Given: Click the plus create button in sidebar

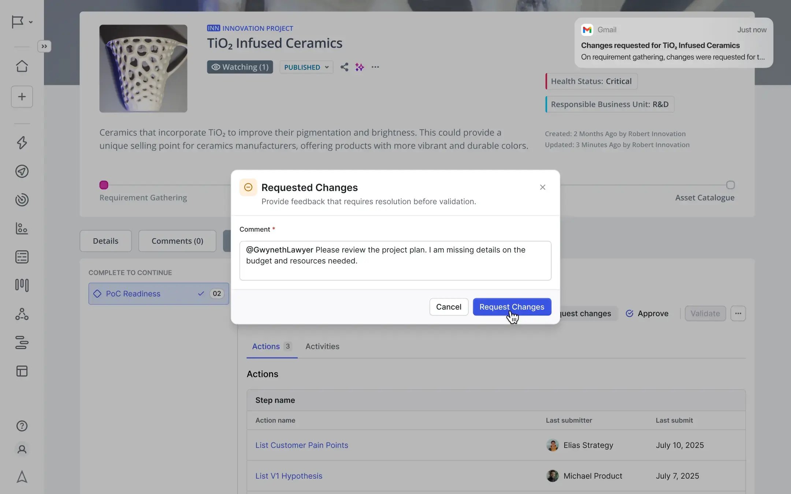Looking at the screenshot, I should [x=22, y=97].
